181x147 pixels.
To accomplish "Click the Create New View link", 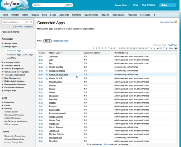I will [x=60, y=41].
